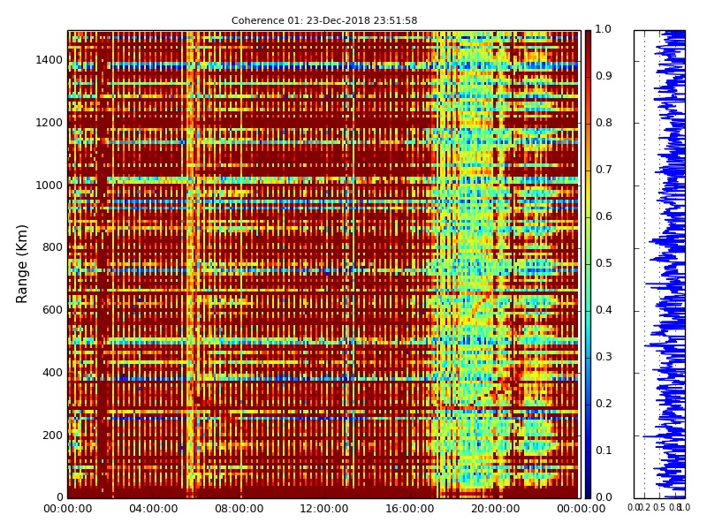Click the 16:00:00 time axis label
The width and height of the screenshot is (707, 530).
pos(410,509)
